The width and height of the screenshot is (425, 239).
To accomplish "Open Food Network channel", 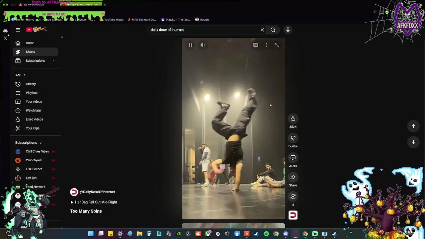I will tap(35, 187).
